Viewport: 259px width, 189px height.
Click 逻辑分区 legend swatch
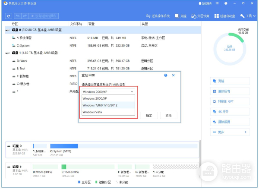[x=96, y=182]
